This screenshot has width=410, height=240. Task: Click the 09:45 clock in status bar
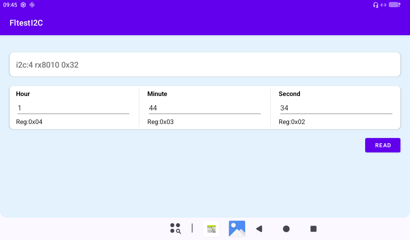[10, 5]
